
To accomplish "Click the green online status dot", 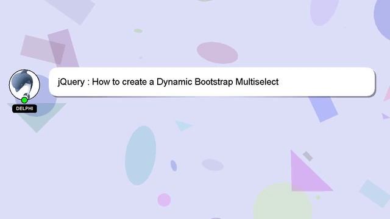I will pos(24,100).
